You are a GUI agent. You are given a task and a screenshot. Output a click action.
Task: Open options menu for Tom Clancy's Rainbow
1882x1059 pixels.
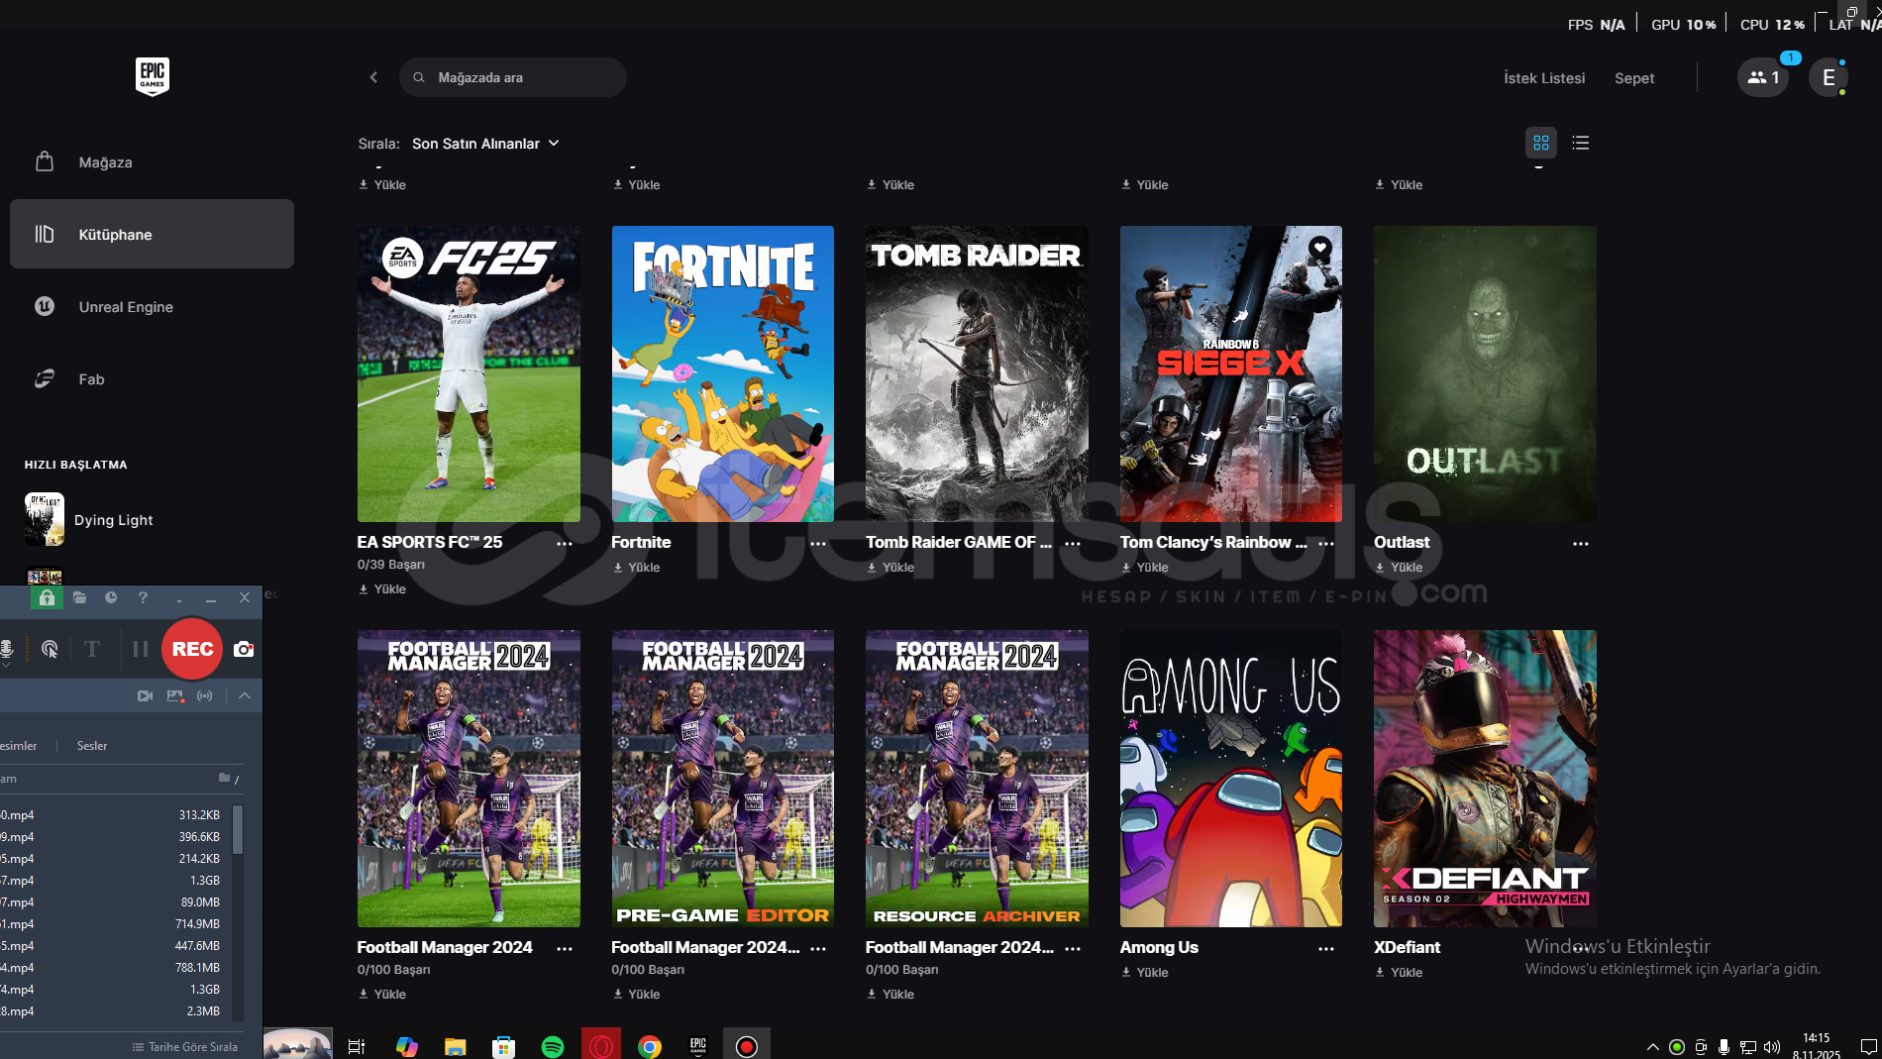pyautogui.click(x=1326, y=543)
